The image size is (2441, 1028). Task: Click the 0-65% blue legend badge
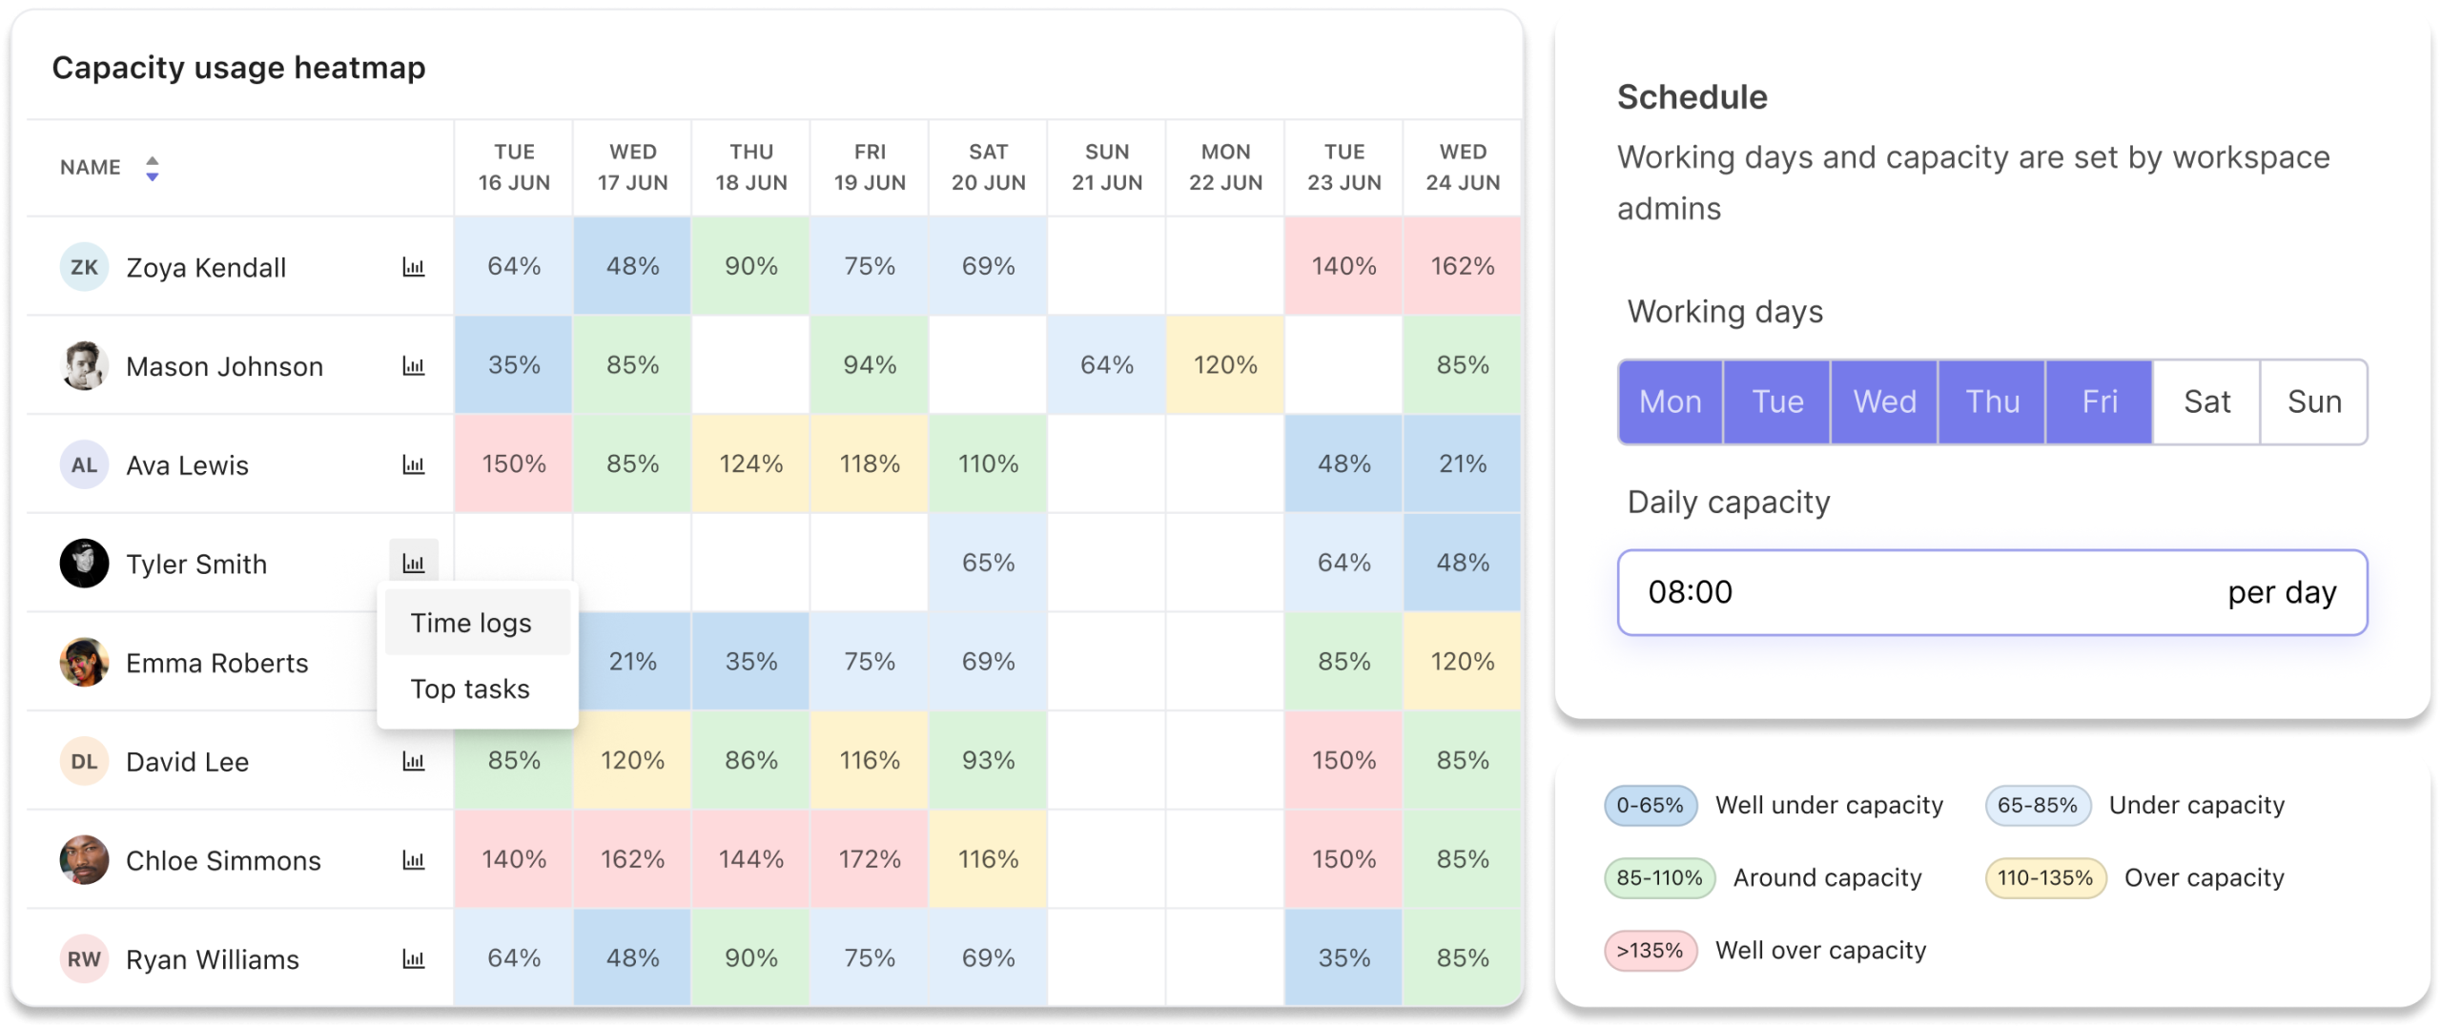tap(1650, 806)
